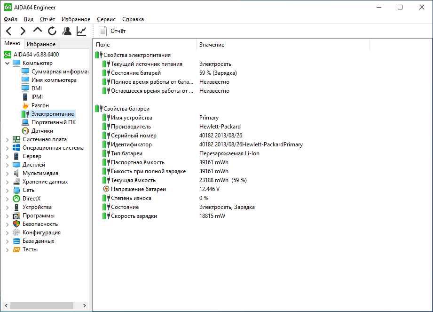The image size is (433, 312).
Task: Go up one level with the up arrow icon
Action: coord(38,31)
